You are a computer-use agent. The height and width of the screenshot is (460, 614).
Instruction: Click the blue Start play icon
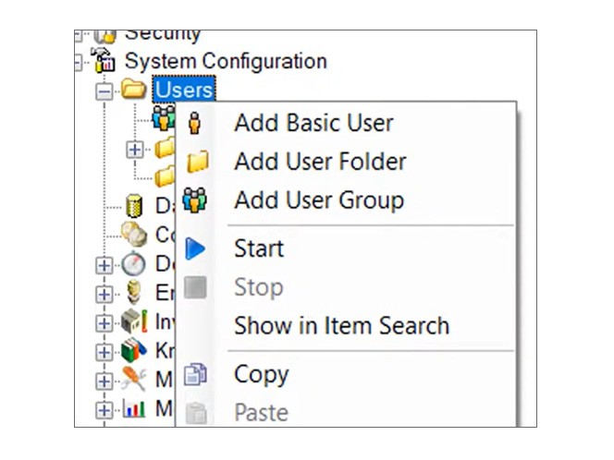tap(195, 248)
